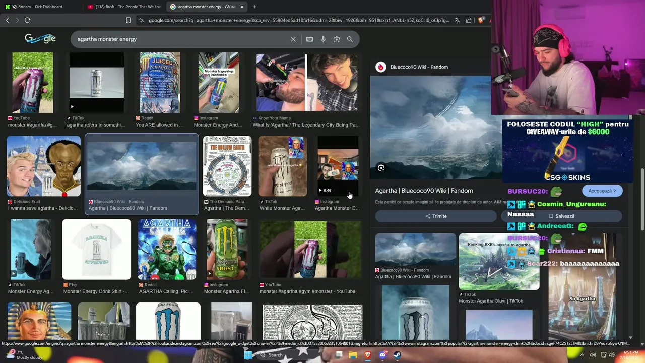Viewport: 645px width, 363px height.
Task: Open Agartha | Bluecoco90 Wiki | Fandom title link
Action: [424, 191]
